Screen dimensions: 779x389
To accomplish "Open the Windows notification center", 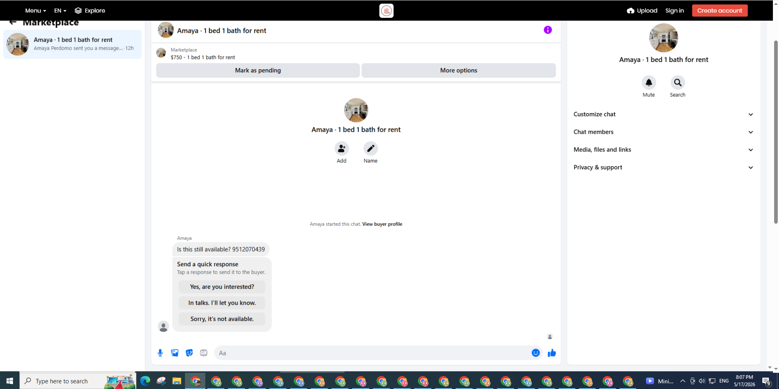I will pyautogui.click(x=766, y=381).
